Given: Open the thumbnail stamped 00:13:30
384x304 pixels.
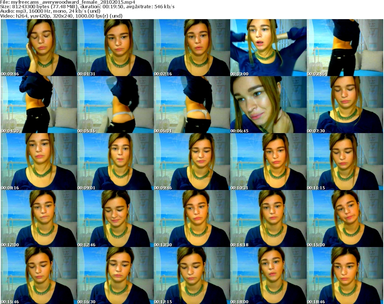Looking at the screenshot, I should [x=192, y=219].
